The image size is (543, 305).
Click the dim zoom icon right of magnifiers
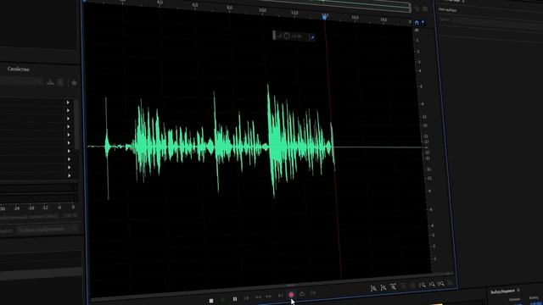tap(450, 283)
